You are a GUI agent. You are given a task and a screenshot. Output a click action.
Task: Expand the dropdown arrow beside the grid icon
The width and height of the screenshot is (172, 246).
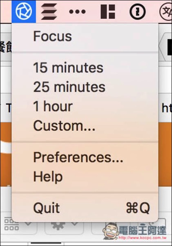[x=29, y=223]
